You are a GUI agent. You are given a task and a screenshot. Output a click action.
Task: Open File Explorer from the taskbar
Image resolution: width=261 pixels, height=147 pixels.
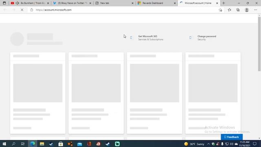(42, 144)
